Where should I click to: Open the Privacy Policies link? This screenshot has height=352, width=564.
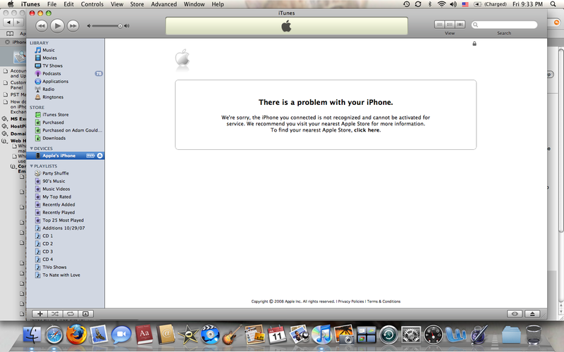coord(350,301)
